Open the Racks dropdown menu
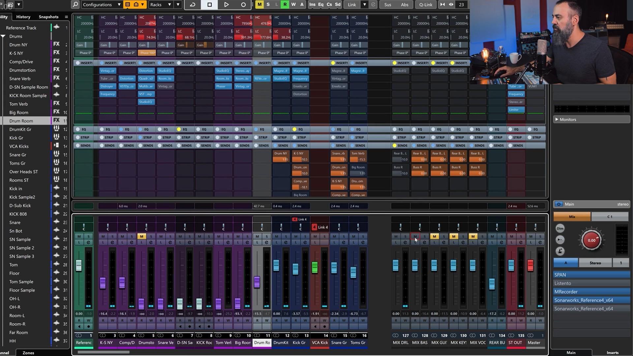 pyautogui.click(x=160, y=5)
